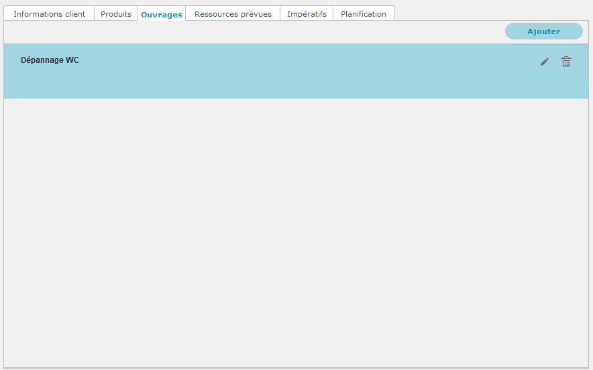Edit the Dépannage WC entry with pencil icon
This screenshot has width=593, height=370.
[x=545, y=62]
